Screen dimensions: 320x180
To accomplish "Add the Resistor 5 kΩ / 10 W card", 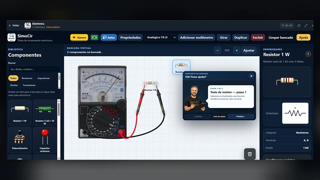I will (x=45, y=112).
